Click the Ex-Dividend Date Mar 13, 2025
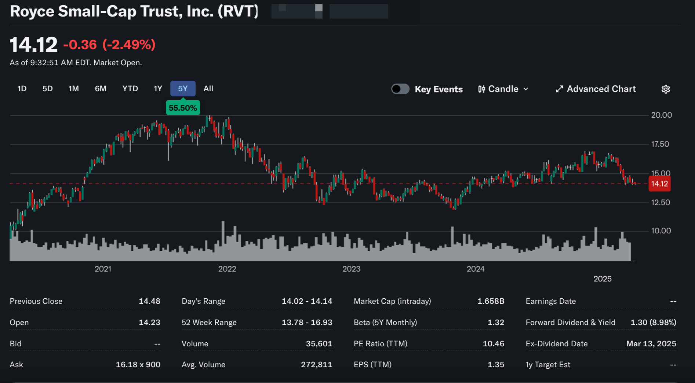Viewport: 695px width, 383px height. point(651,344)
